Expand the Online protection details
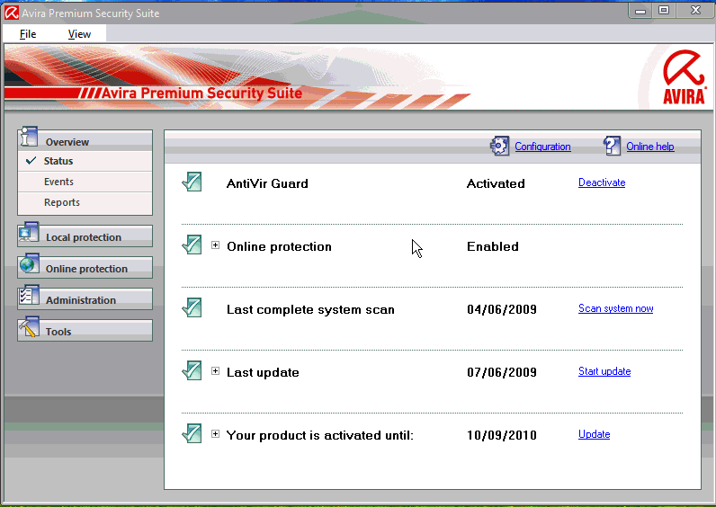716x507 pixels. [x=216, y=245]
